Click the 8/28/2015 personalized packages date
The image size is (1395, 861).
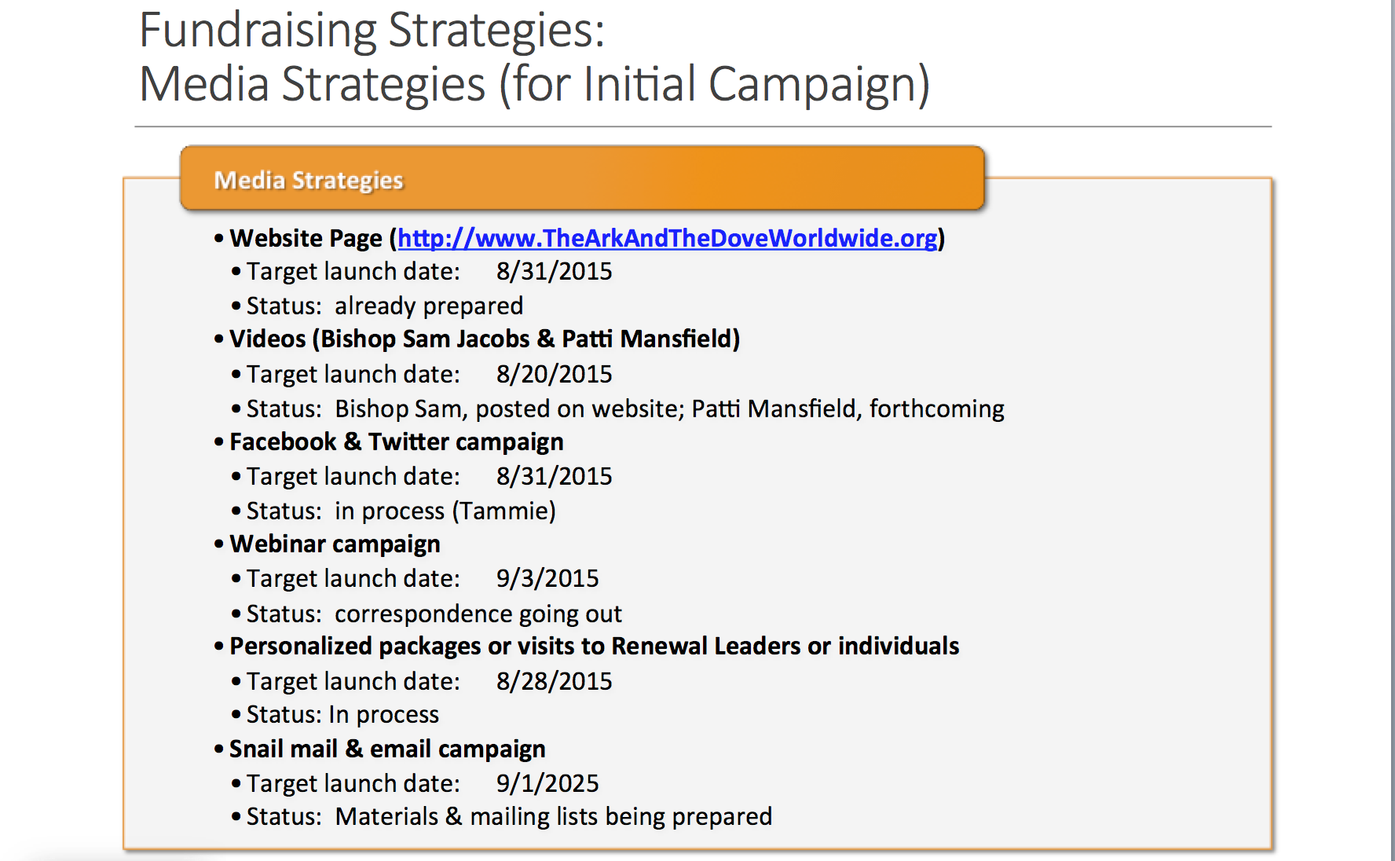tap(554, 681)
